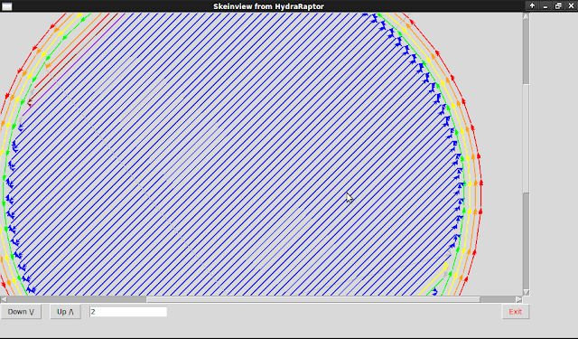The image size is (578, 339).
Task: Click the shade-up arrow title bar button
Action: (532, 6)
